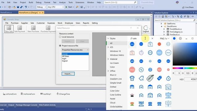197x111 pixels.
Task: Collapse the StockForms folder in Solution Explorer
Action: pyautogui.click(x=161, y=26)
